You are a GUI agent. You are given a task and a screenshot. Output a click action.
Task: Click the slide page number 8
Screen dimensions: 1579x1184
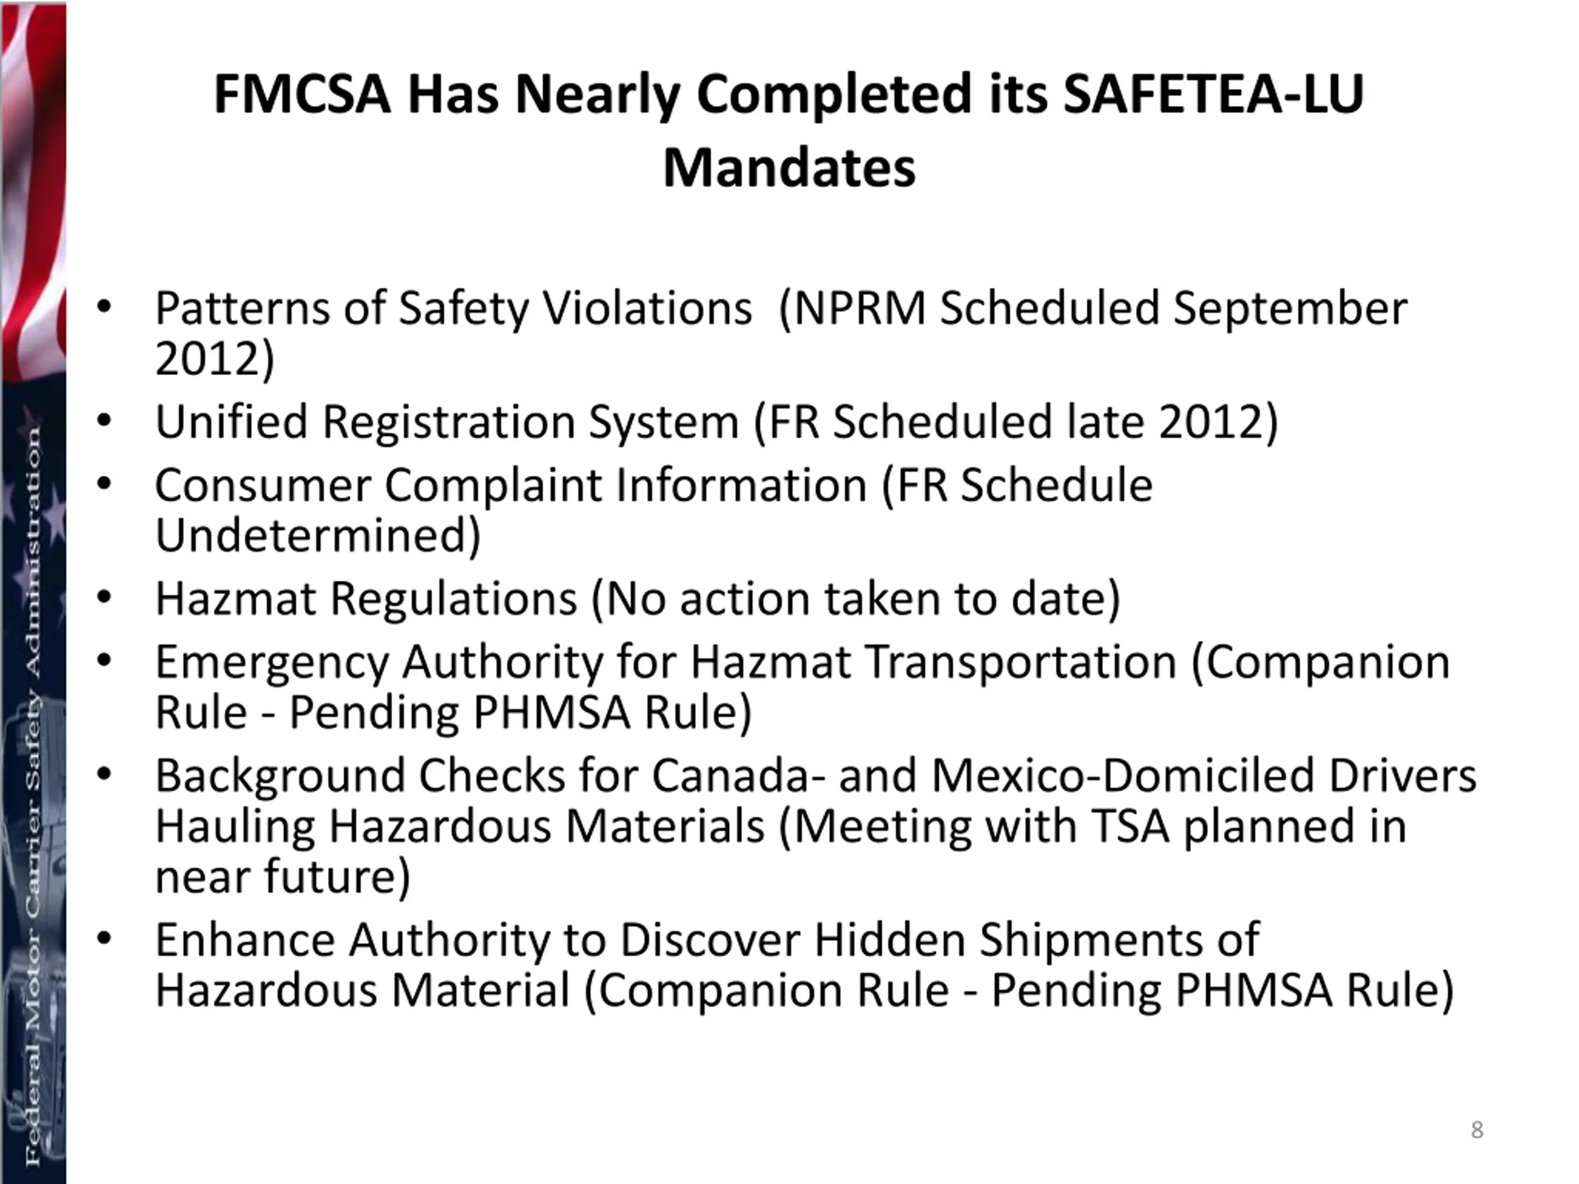click(1477, 1130)
